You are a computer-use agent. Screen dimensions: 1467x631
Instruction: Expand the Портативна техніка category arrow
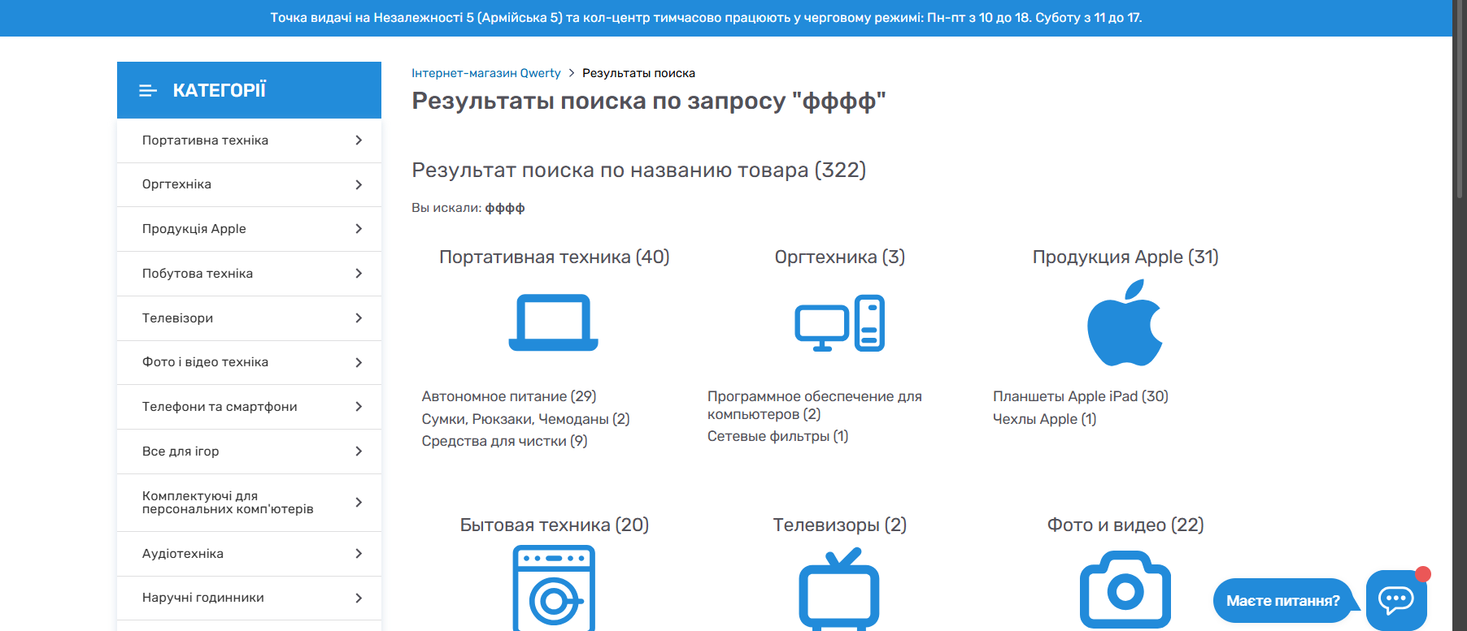pyautogui.click(x=359, y=140)
